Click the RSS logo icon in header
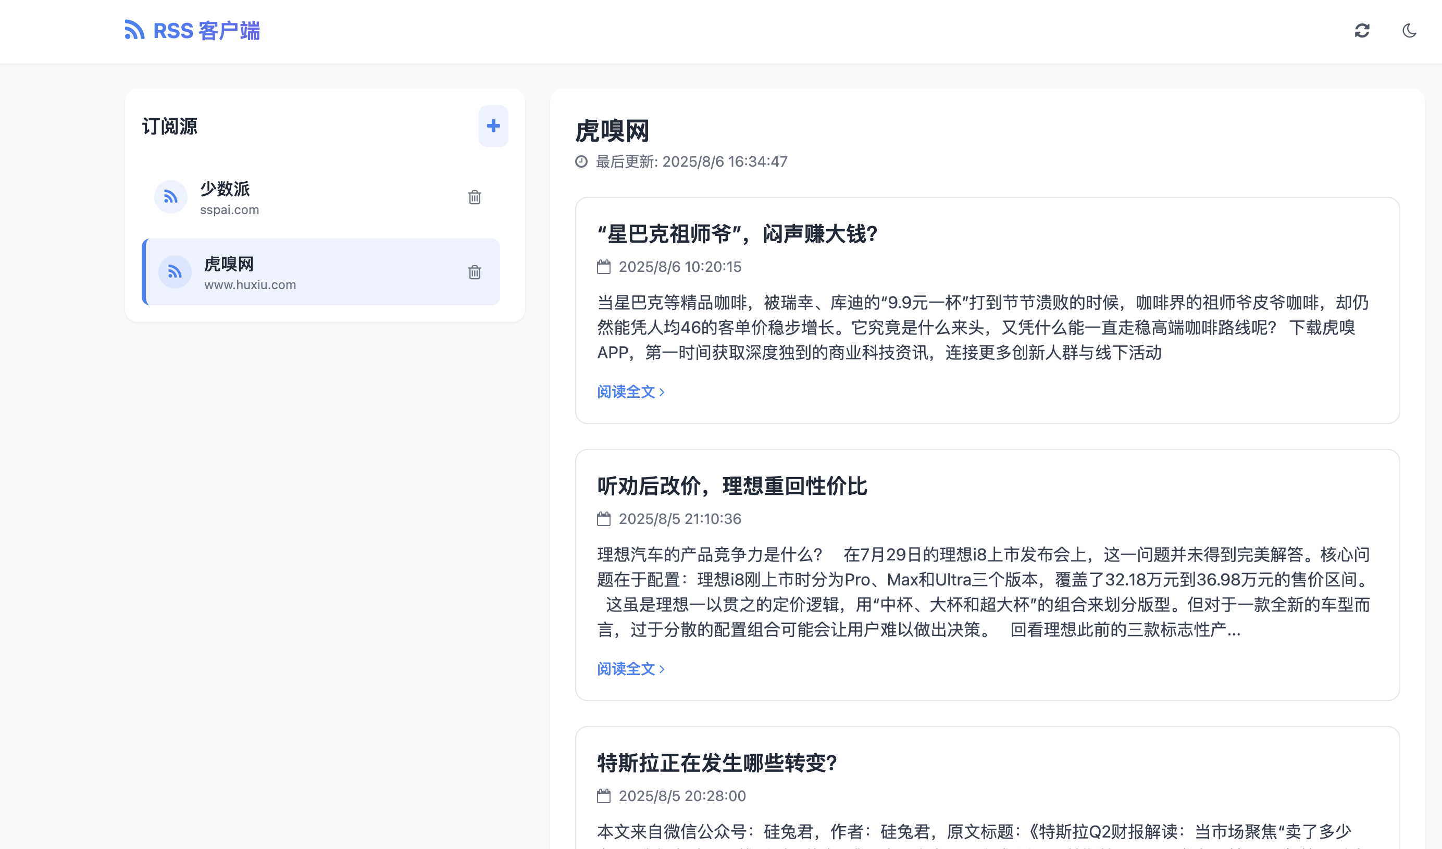The height and width of the screenshot is (849, 1442). pyautogui.click(x=134, y=30)
